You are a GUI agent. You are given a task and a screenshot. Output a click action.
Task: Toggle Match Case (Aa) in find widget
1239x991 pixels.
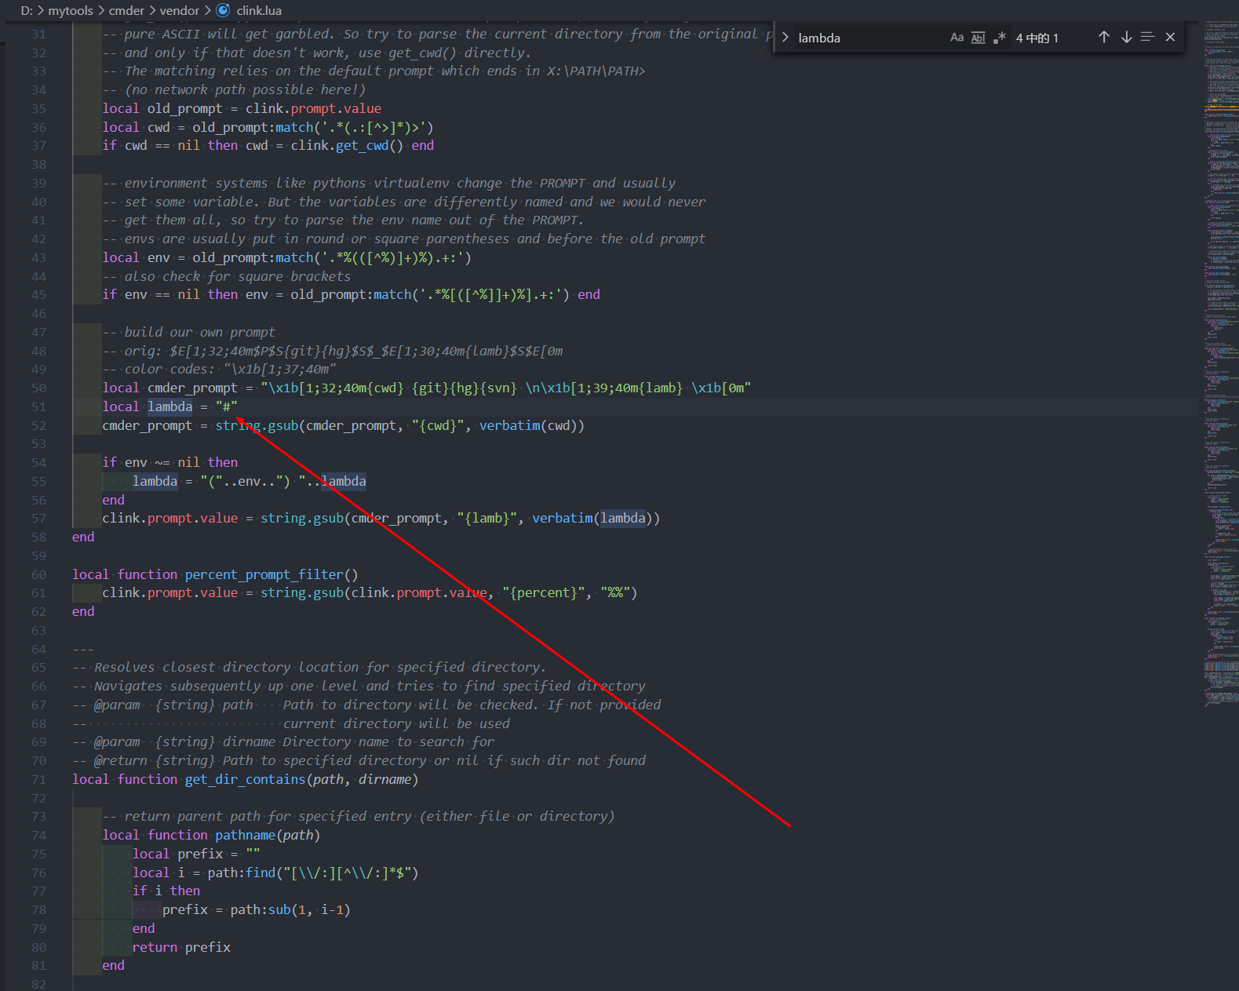(x=957, y=38)
